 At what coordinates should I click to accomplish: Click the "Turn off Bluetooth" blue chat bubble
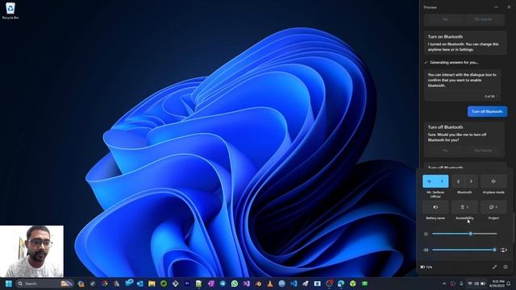click(x=487, y=111)
